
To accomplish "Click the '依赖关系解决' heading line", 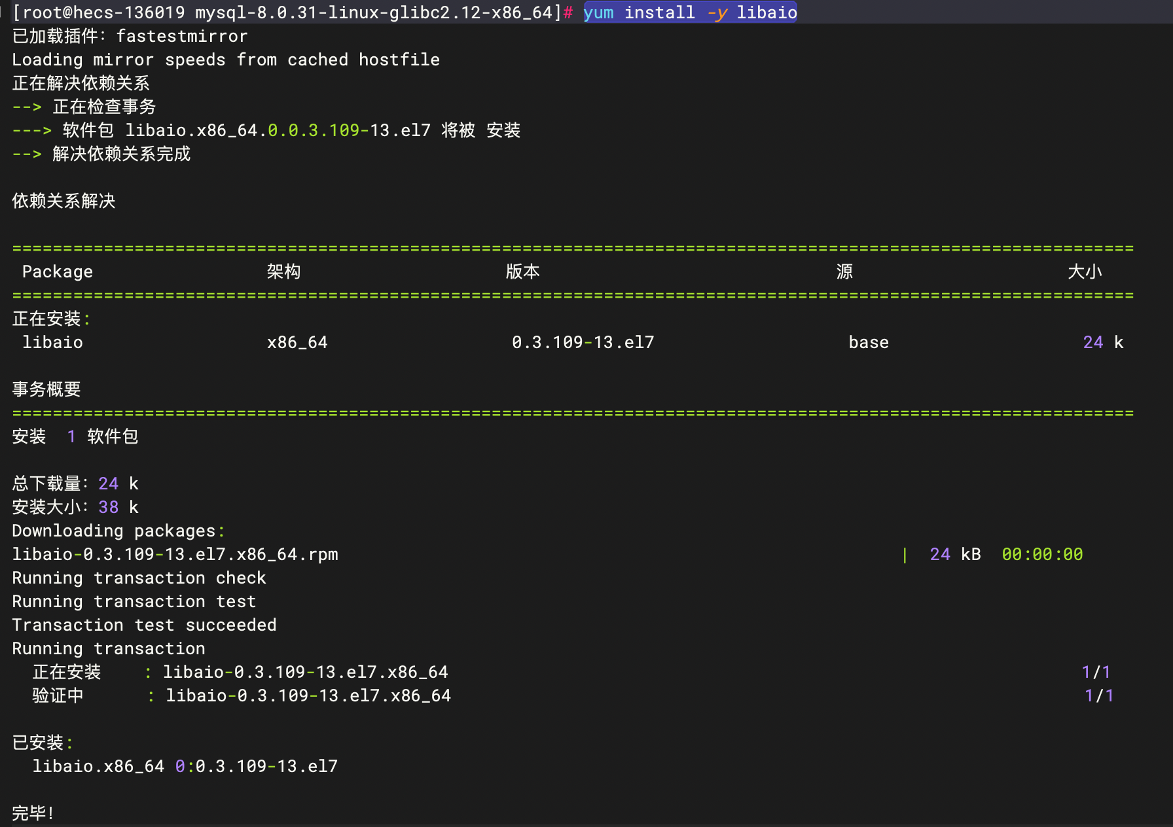I will coord(63,201).
